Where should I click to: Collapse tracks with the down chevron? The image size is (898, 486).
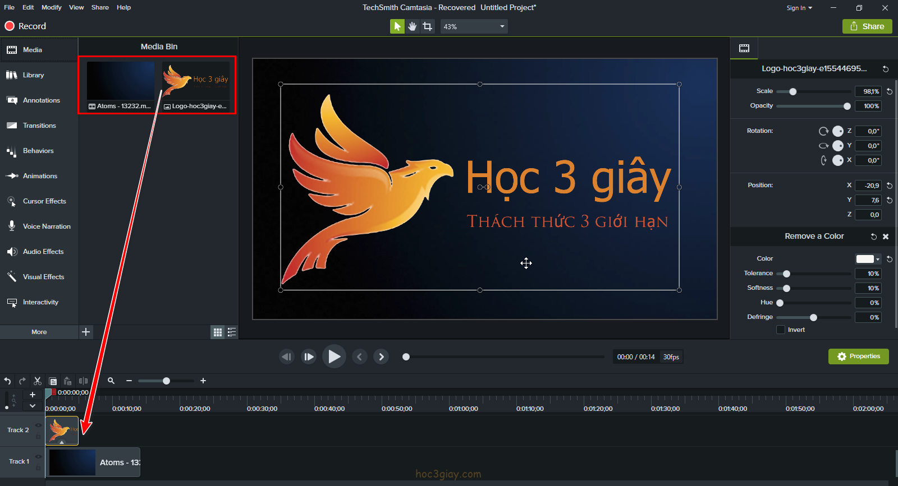coord(33,406)
